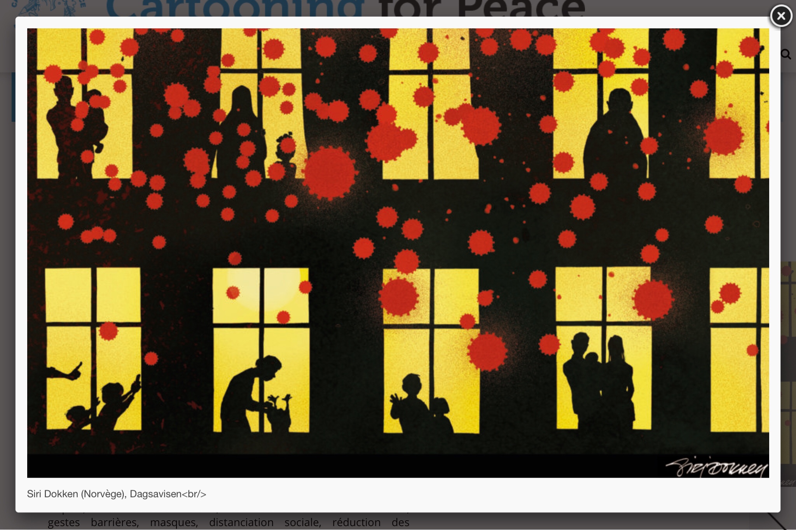Click the Cartooning for Peace site title
The width and height of the screenshot is (796, 530).
345,8
